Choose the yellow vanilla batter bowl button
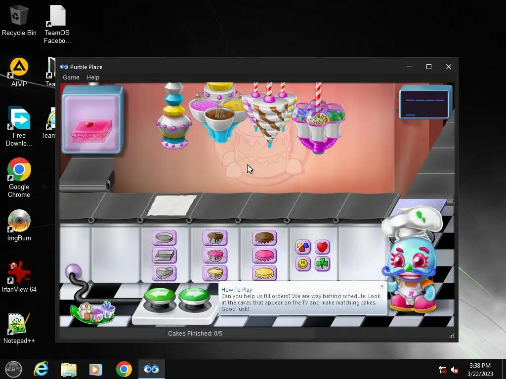Image resolution: width=506 pixels, height=379 pixels. coord(215,273)
